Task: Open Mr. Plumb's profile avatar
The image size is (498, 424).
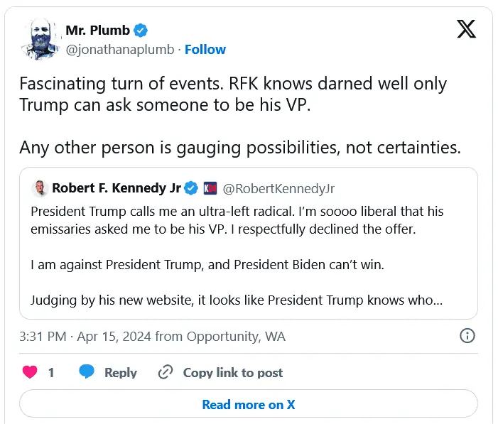Action: click(40, 40)
